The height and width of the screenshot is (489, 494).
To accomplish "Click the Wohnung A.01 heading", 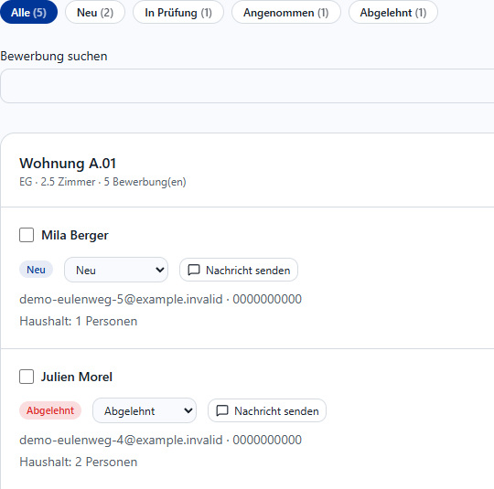I will (68, 163).
